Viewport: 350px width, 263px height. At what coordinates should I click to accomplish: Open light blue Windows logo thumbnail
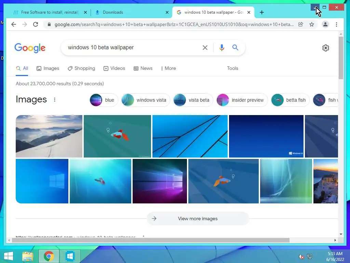tap(42, 181)
